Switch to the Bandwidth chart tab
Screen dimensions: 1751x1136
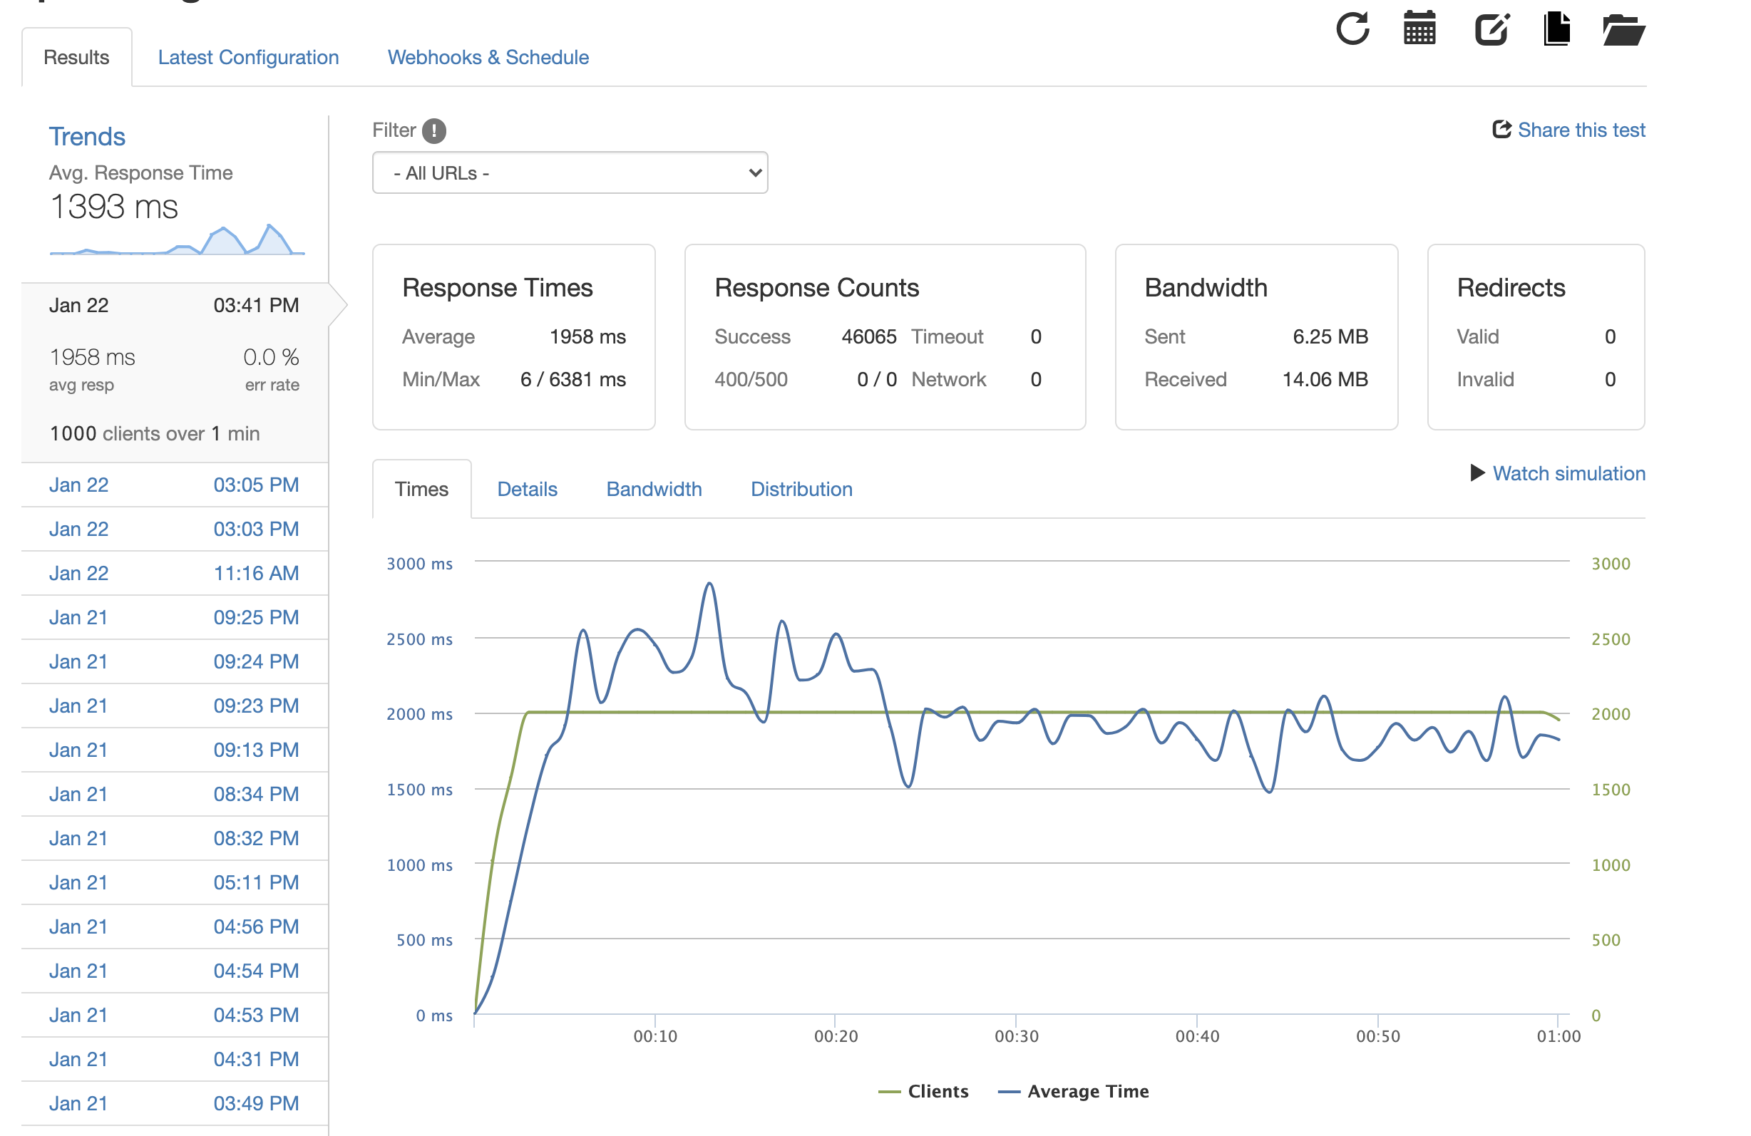click(654, 489)
